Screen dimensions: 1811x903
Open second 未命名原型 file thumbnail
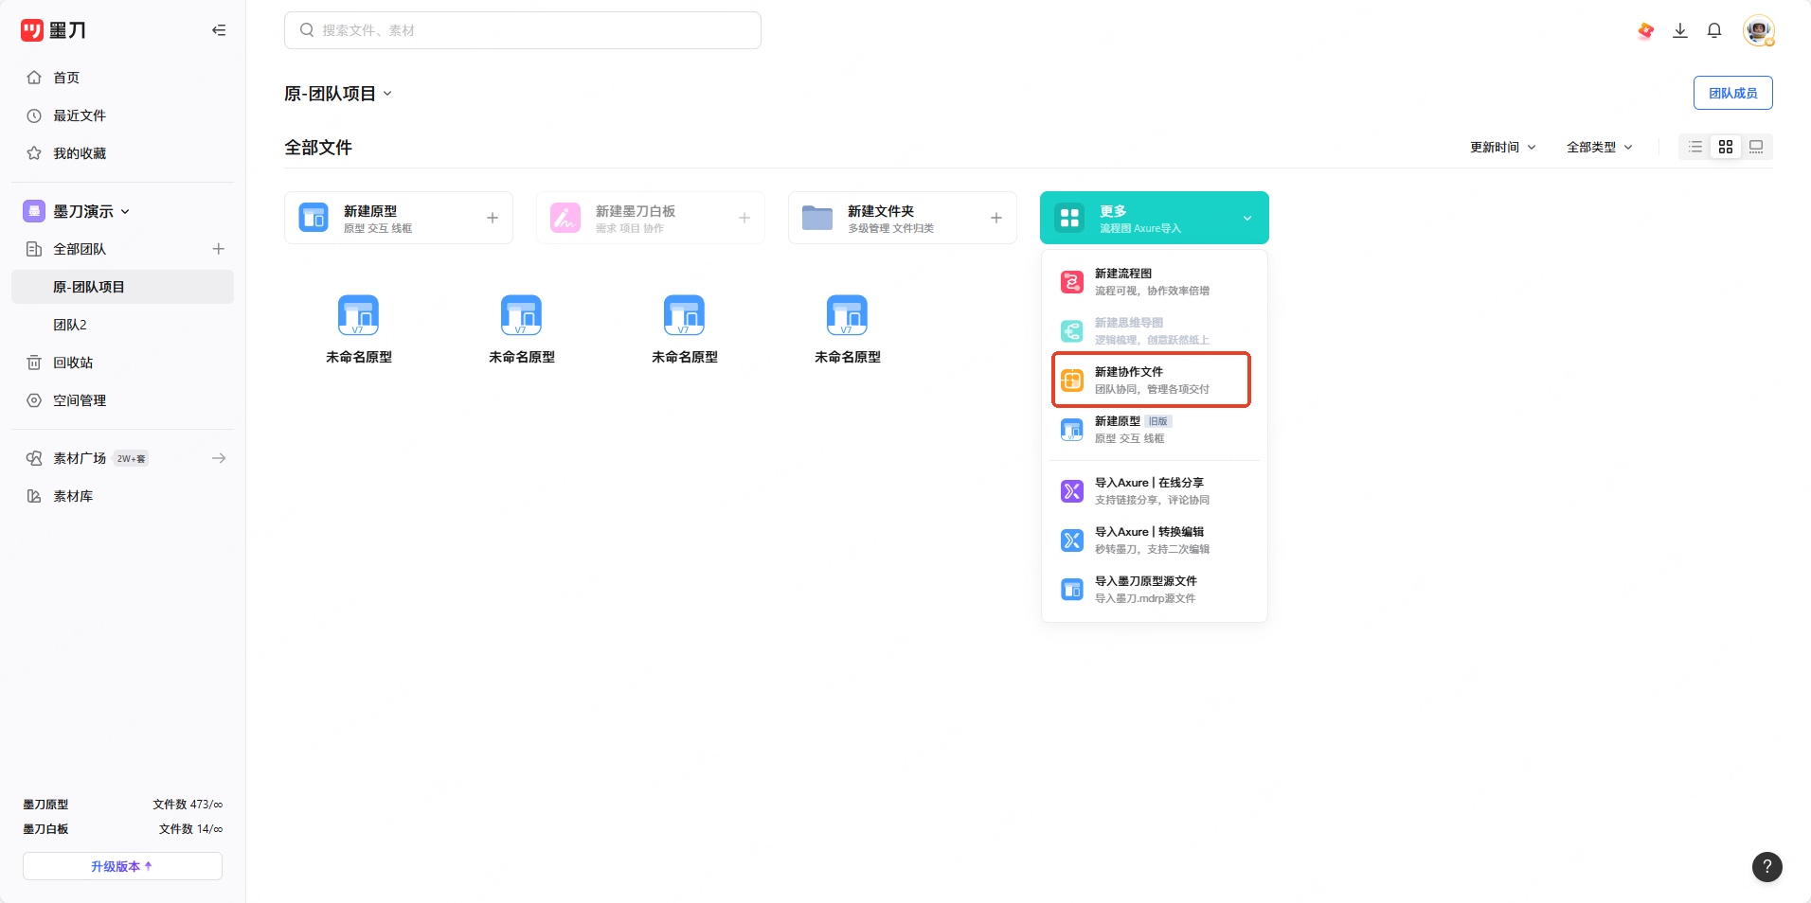521,315
